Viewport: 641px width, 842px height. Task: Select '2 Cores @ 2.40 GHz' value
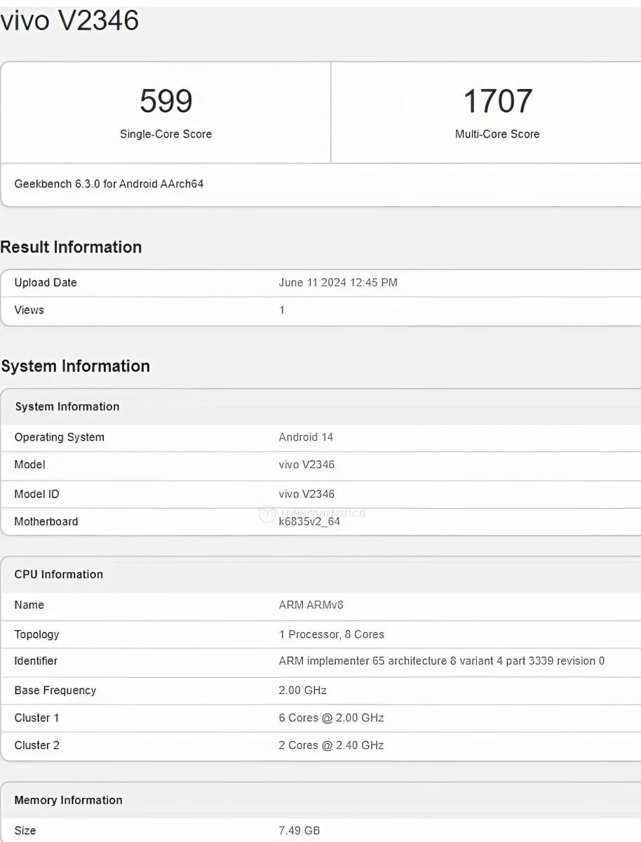click(x=331, y=745)
